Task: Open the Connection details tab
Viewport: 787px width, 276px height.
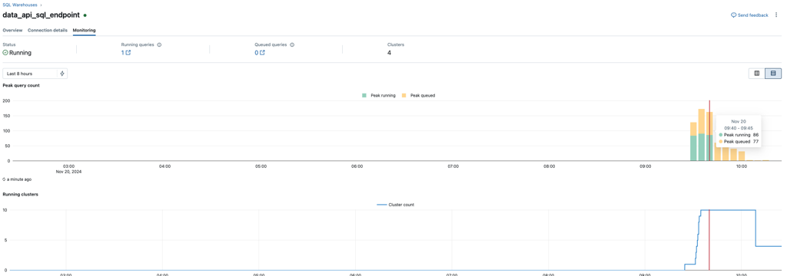Action: pyautogui.click(x=48, y=30)
